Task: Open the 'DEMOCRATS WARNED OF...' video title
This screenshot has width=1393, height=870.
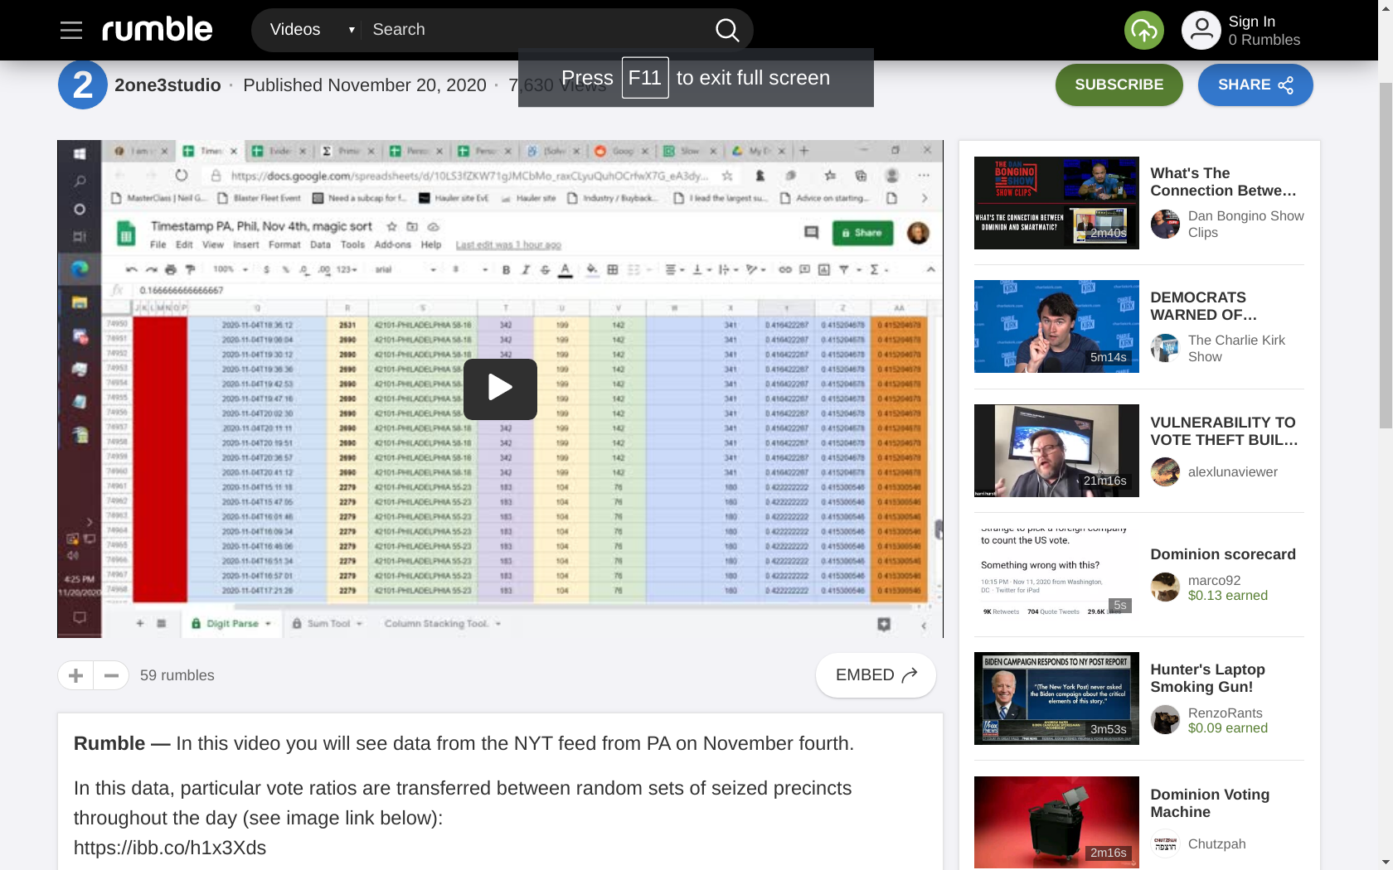Action: click(x=1204, y=306)
